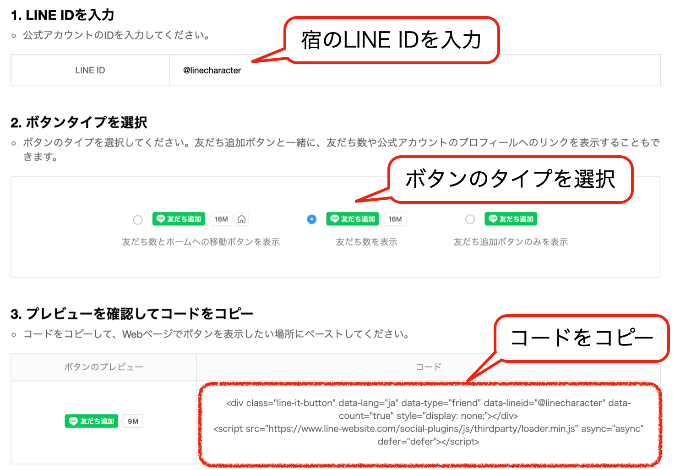Image resolution: width=675 pixels, height=470 pixels.
Task: Click the ボタンのプレビュー column header
Action: pyautogui.click(x=103, y=367)
